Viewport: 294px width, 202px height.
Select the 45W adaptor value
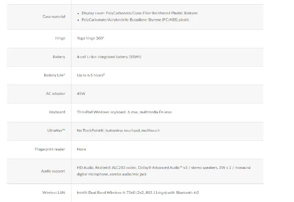pos(81,94)
